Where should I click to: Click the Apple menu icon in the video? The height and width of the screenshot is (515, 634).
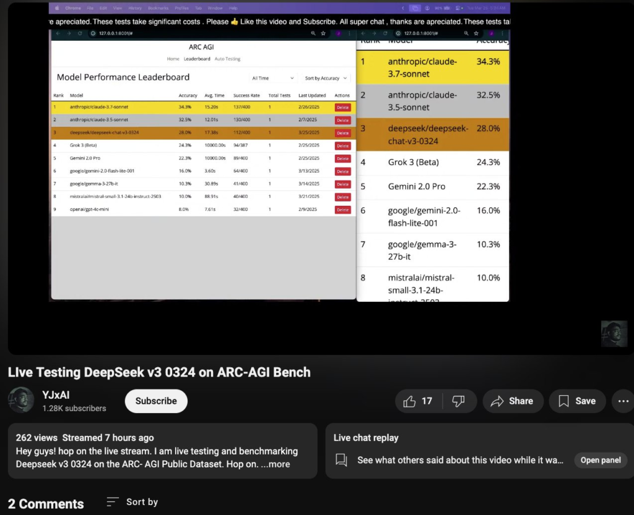pos(57,8)
